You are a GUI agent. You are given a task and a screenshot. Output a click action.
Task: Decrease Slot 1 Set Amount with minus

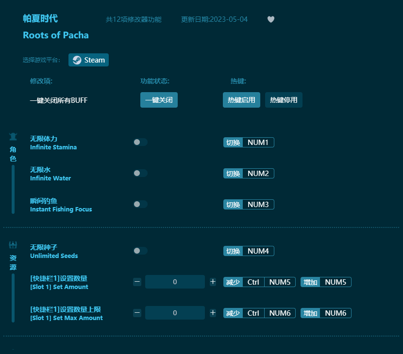[x=137, y=282]
